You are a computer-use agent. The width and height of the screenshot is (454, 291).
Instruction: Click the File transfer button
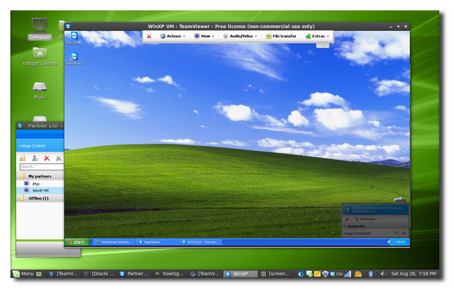pyautogui.click(x=281, y=36)
